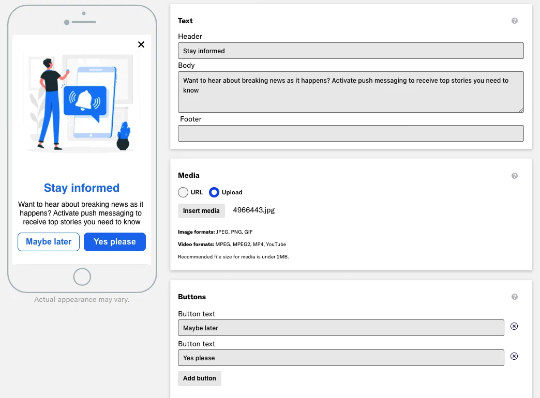Remove the 'Yes please' button field

point(514,356)
